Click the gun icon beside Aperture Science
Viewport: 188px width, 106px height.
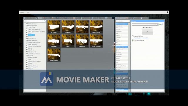[x=27, y=26]
